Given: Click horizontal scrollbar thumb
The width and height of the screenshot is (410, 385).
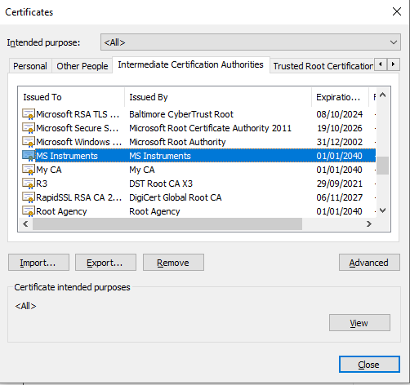Looking at the screenshot, I should [x=167, y=224].
